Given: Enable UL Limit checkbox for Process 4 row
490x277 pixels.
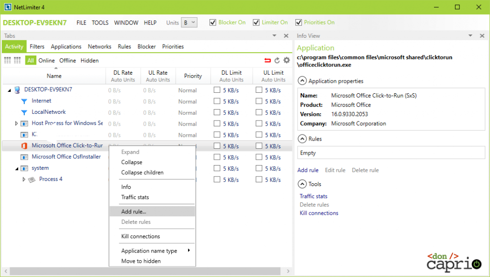Looking at the screenshot, I should click(x=259, y=179).
